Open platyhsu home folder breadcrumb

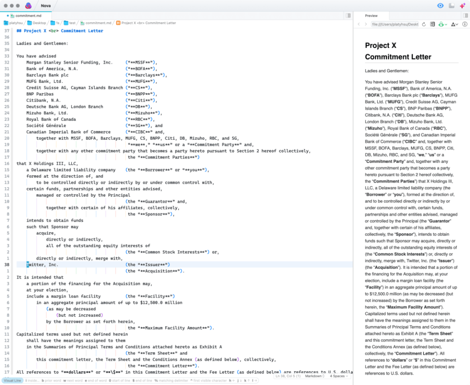tap(13, 23)
